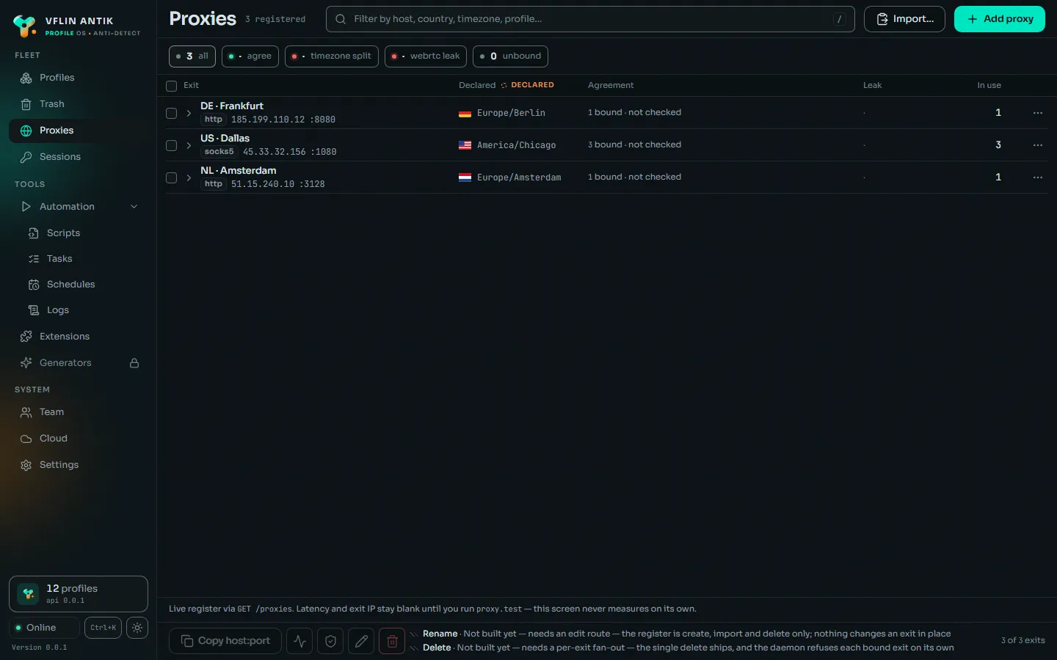Screen dimensions: 1057x660
Task: Click the Settings gear icon
Action: (x=26, y=465)
